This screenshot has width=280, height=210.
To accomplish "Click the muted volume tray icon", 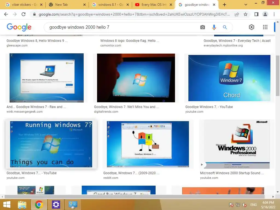I will pos(244,205).
